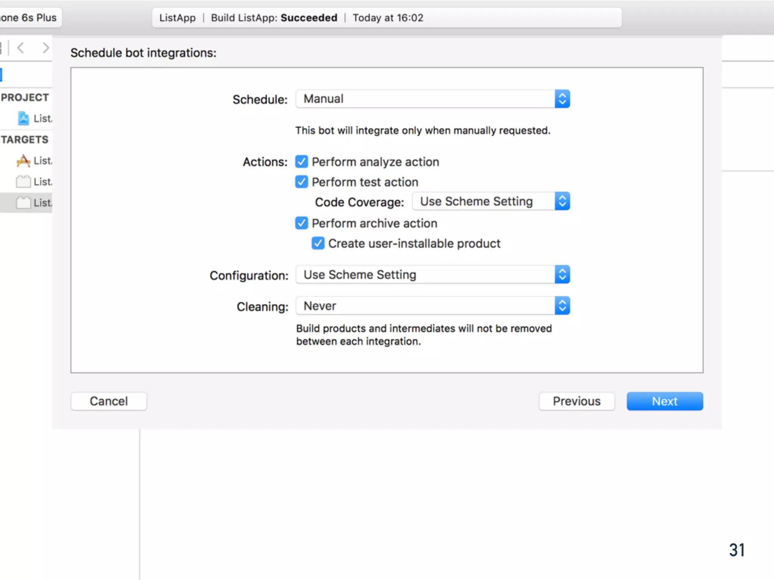Image resolution: width=774 pixels, height=580 pixels.
Task: Click the back navigation chevron
Action: pos(21,48)
